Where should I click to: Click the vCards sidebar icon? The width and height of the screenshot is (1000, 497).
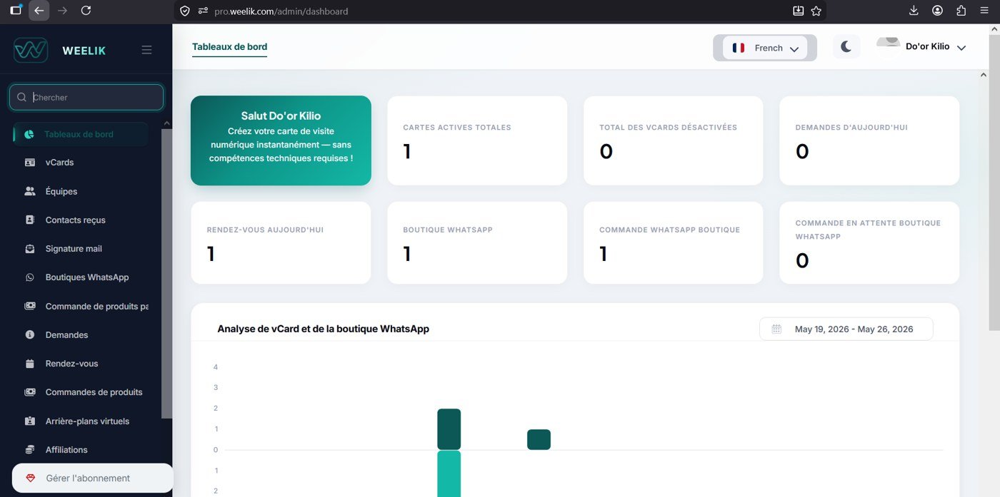coord(29,163)
